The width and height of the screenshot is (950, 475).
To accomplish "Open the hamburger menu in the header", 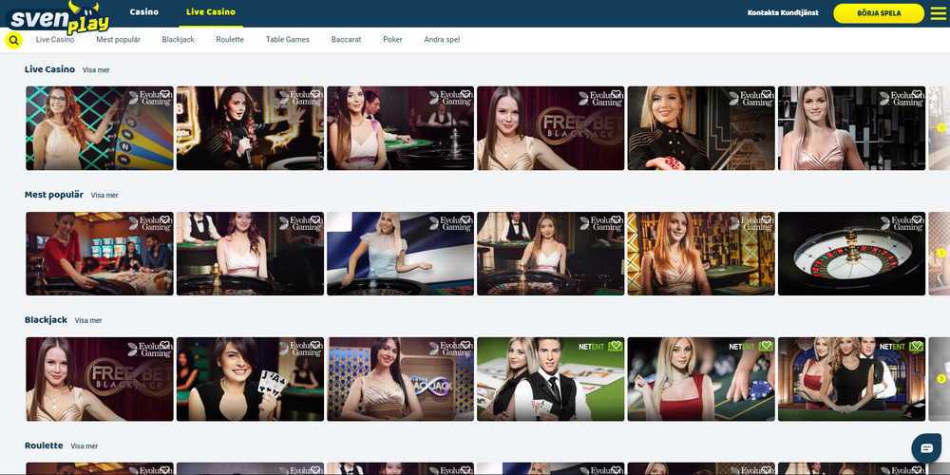I will (x=938, y=13).
